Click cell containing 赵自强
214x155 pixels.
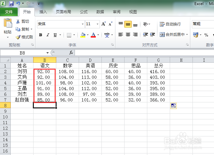[22, 100]
